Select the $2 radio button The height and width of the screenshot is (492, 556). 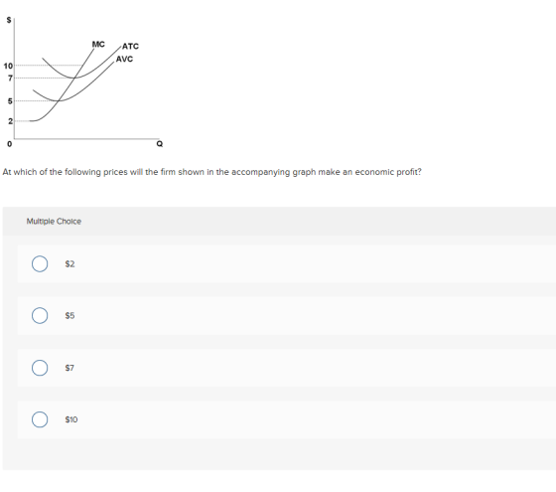40,263
